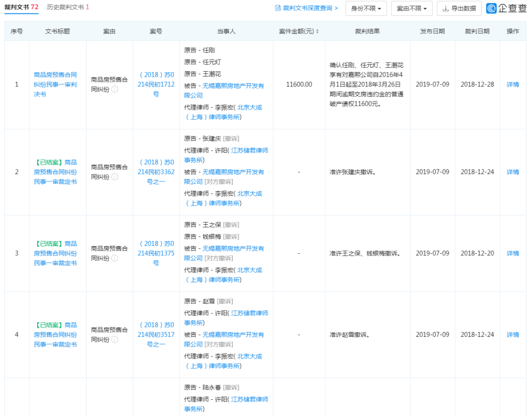Open 商品房预售合同纠纷民事一审判决书 title link

55,85
